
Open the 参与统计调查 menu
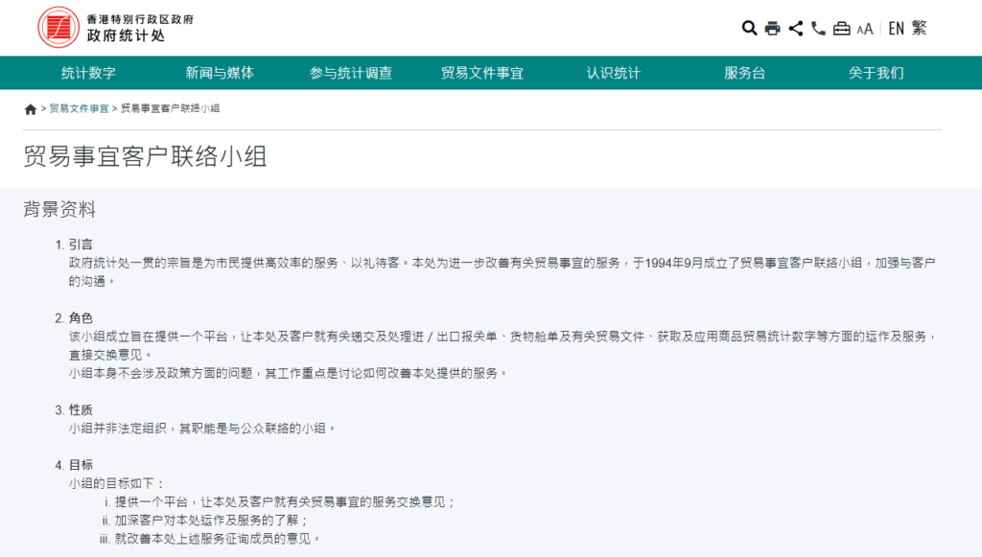pos(351,73)
